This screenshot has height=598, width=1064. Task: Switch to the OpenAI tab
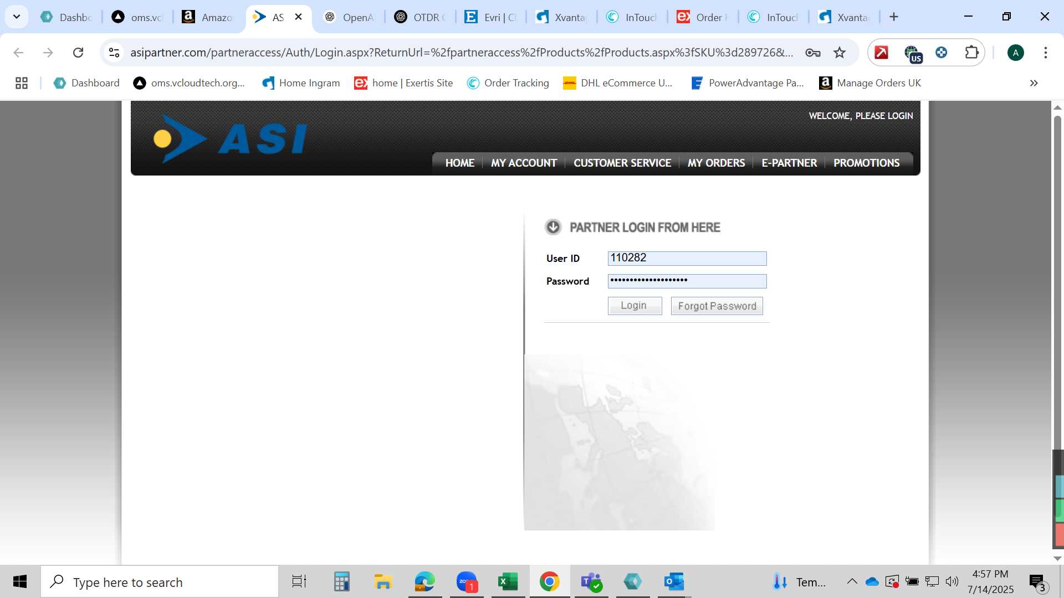(349, 17)
